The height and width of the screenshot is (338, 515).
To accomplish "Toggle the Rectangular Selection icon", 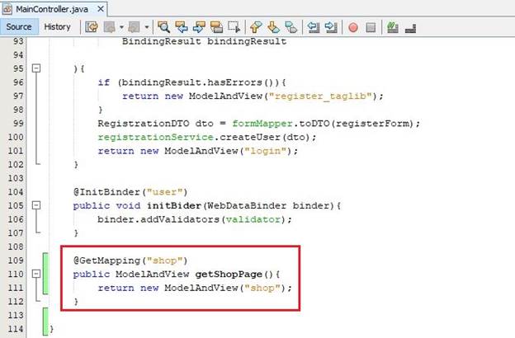I will pos(234,27).
